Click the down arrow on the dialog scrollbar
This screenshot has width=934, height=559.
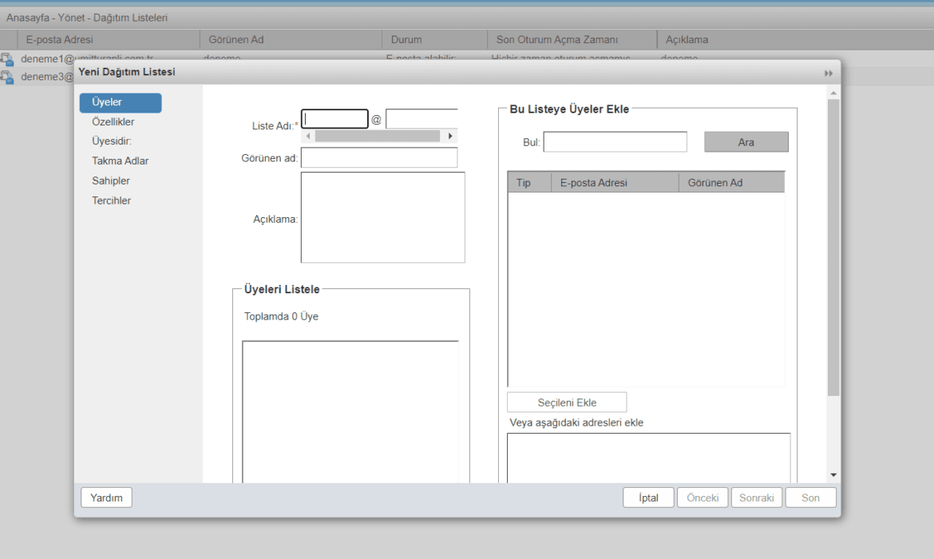click(x=833, y=473)
